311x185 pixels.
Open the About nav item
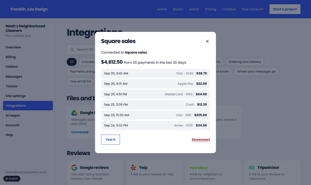coord(194,9)
